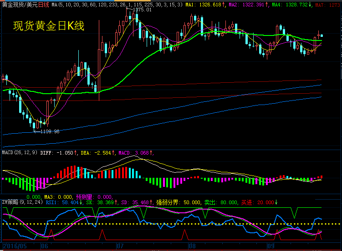Select the 日线 period label
The height and width of the screenshot is (251, 342).
tap(44, 4)
